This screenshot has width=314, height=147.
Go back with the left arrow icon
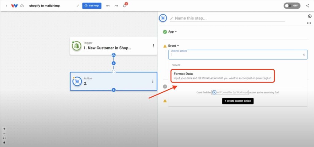[6, 6]
